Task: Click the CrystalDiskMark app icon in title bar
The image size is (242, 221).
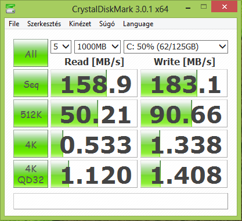Action: (x=10, y=9)
